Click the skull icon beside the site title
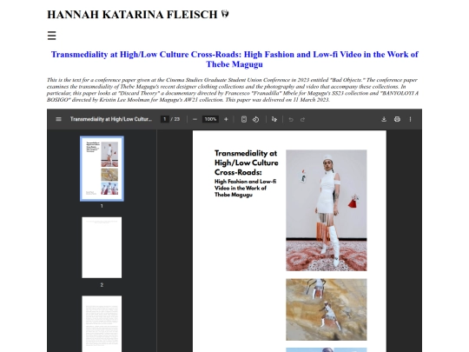 pos(225,14)
